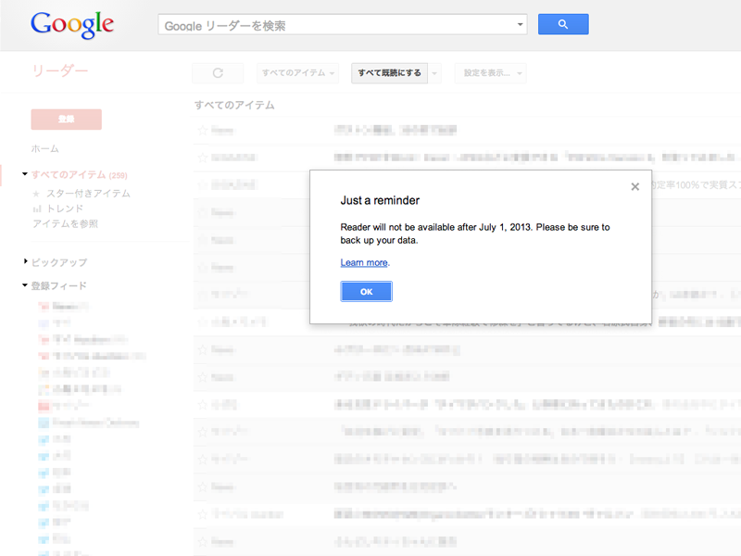The width and height of the screenshot is (741, 556).
Task: Open the search options arrow in the search box
Action: pyautogui.click(x=520, y=25)
